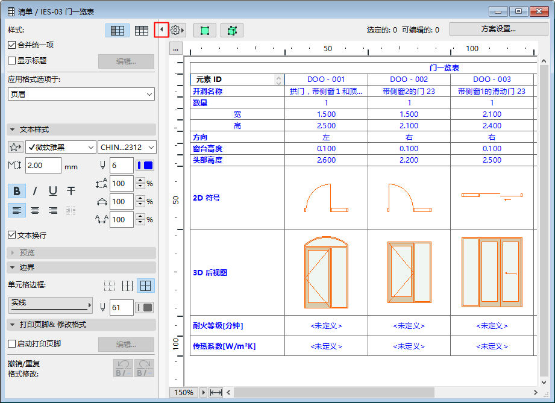The width and height of the screenshot is (555, 403).
Task: Increase the line spacing percentage stepper
Action: pos(140,180)
